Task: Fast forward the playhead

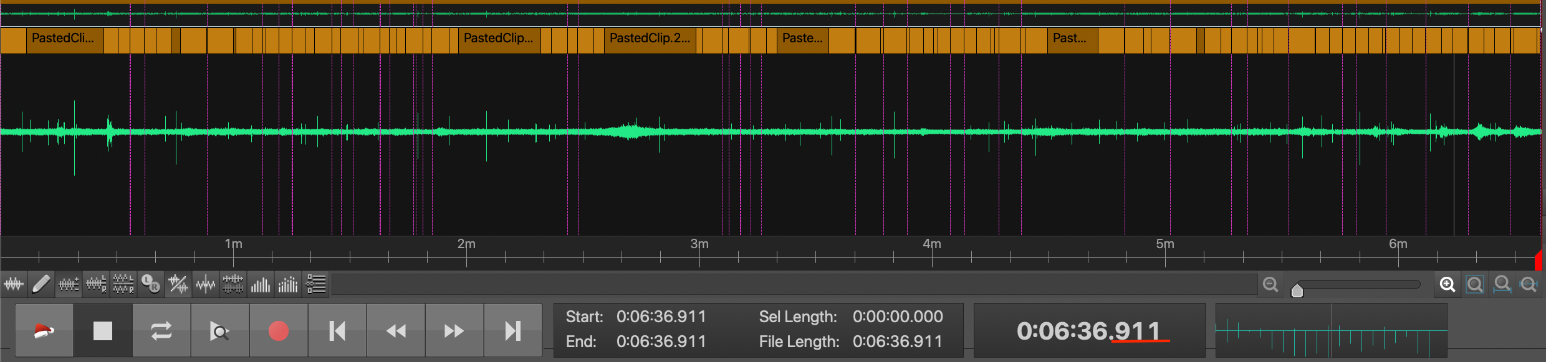Action: 454,331
